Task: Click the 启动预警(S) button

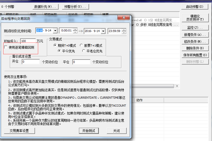Action: pos(195,7)
